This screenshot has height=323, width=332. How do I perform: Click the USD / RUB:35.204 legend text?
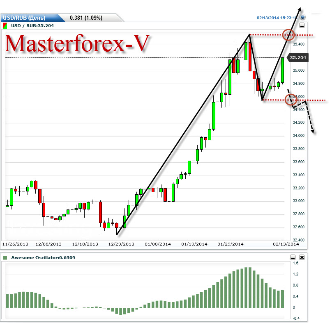click(x=32, y=26)
